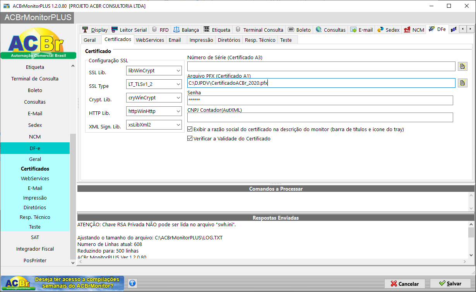Select Impressão in the sidebar

tap(35, 198)
